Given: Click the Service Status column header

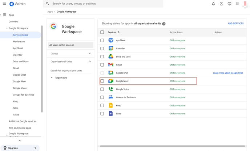Looking at the screenshot, I should 176,32.
